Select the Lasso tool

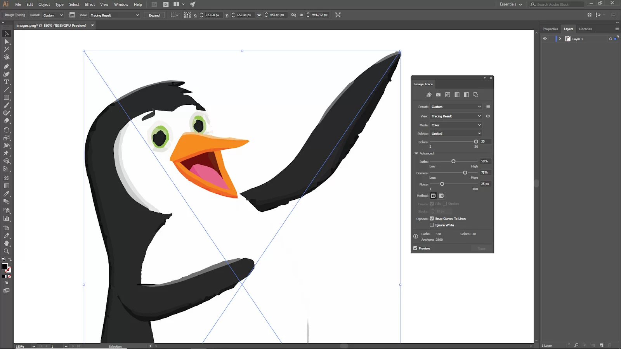pyautogui.click(x=6, y=57)
